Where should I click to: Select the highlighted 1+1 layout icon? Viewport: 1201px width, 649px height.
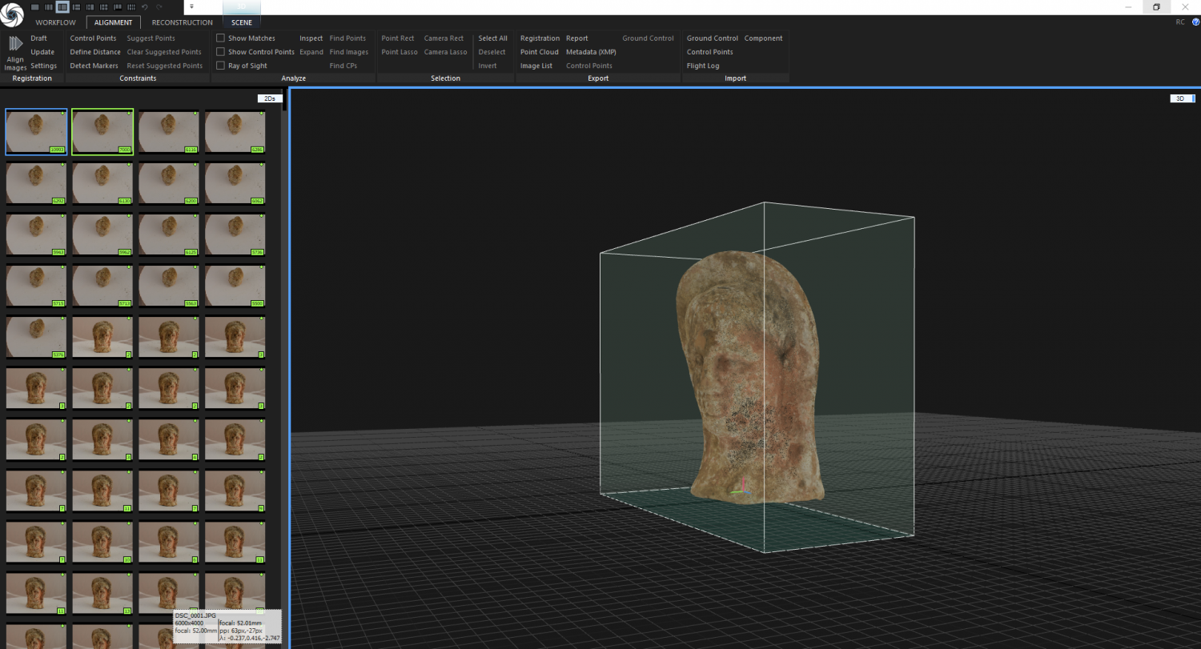coord(62,7)
